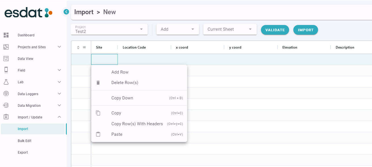Choose Copy Row(s) With Headers

139,124
